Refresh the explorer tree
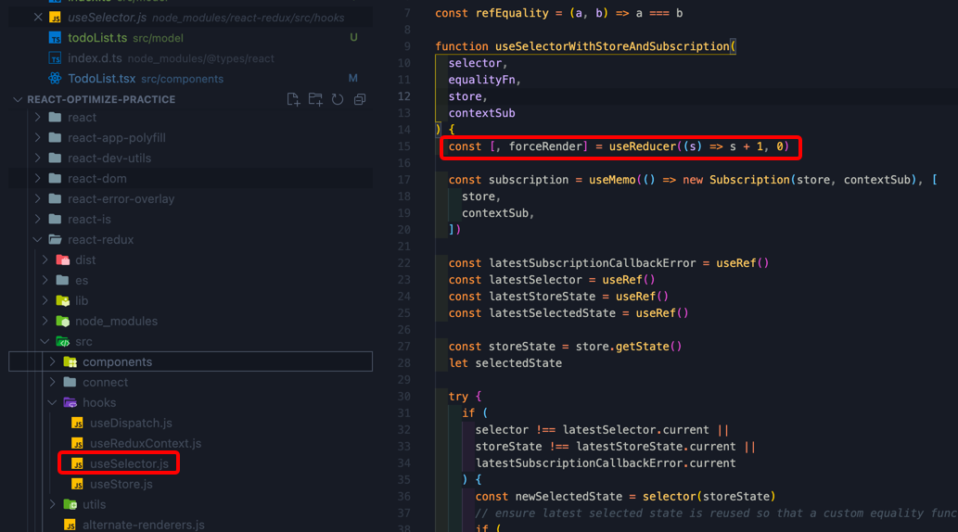This screenshot has width=958, height=532. [338, 99]
